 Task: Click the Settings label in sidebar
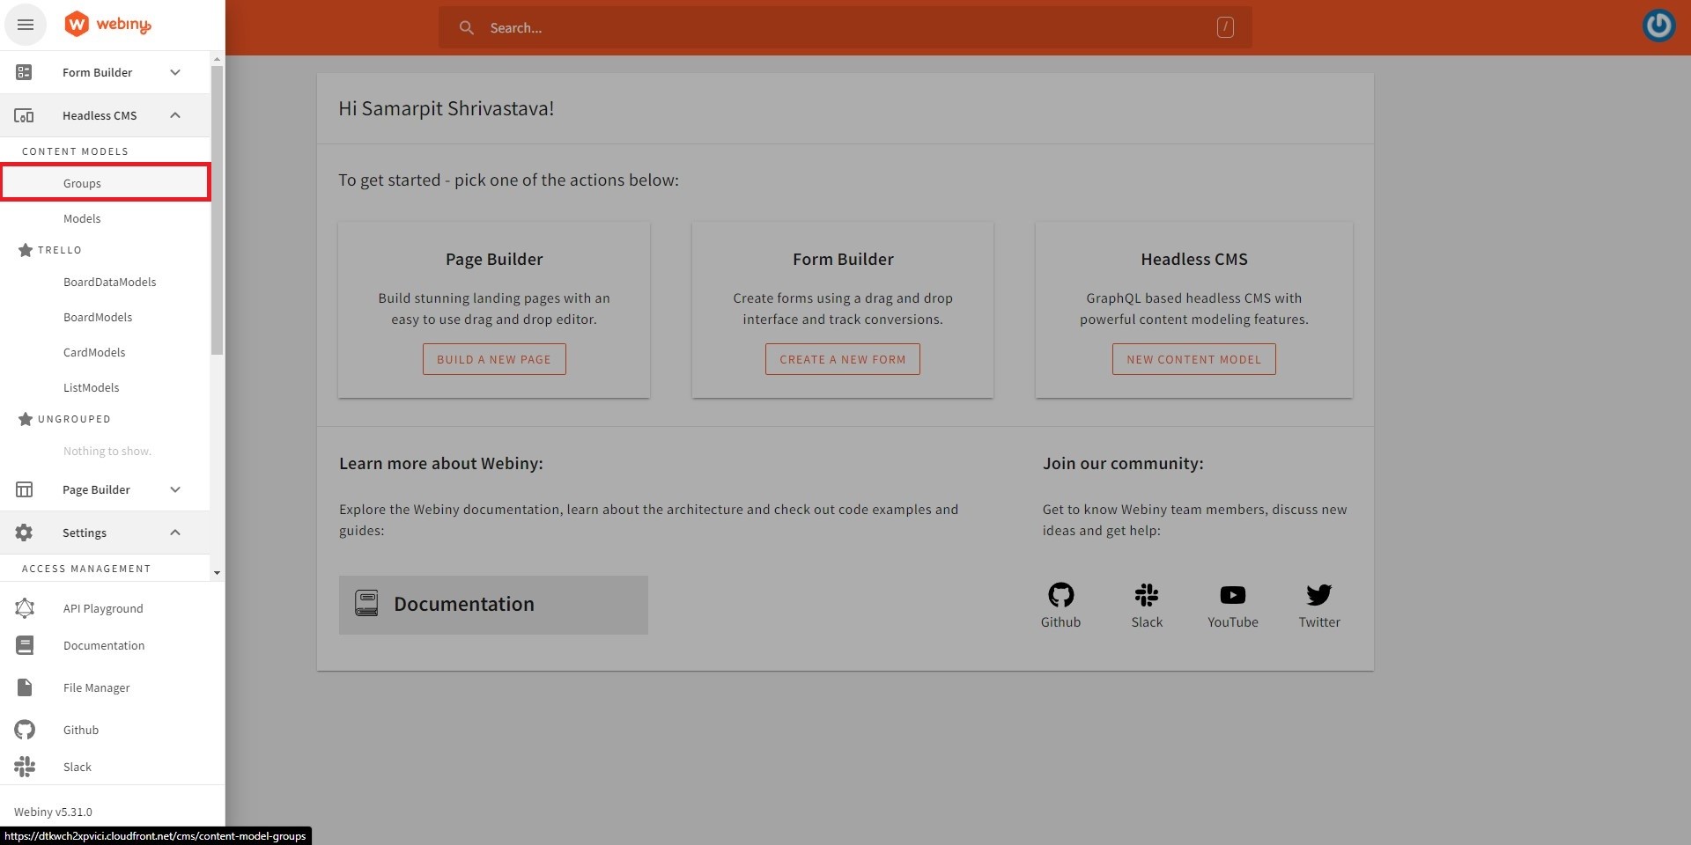[85, 533]
